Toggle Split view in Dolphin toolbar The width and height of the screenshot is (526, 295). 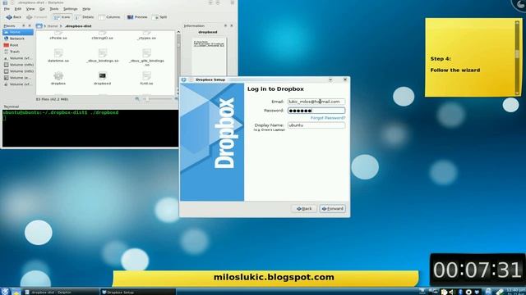pyautogui.click(x=159, y=17)
